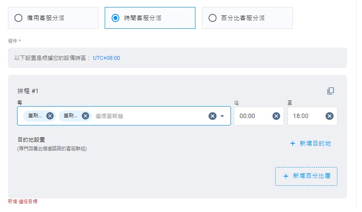Click the 排程 #1 schedule title
Screen dimensions: 362x212
click(x=28, y=90)
